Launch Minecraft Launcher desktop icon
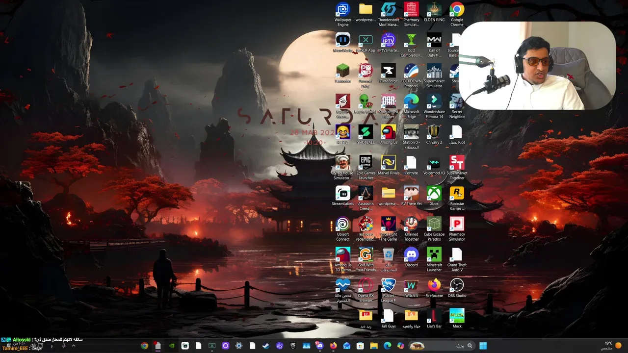 tap(434, 260)
